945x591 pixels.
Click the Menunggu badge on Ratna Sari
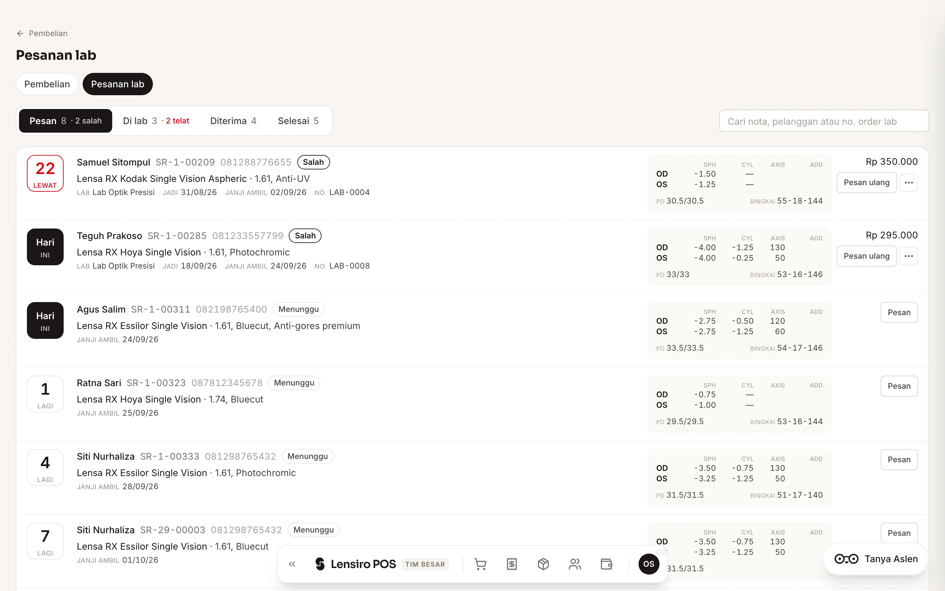(294, 383)
